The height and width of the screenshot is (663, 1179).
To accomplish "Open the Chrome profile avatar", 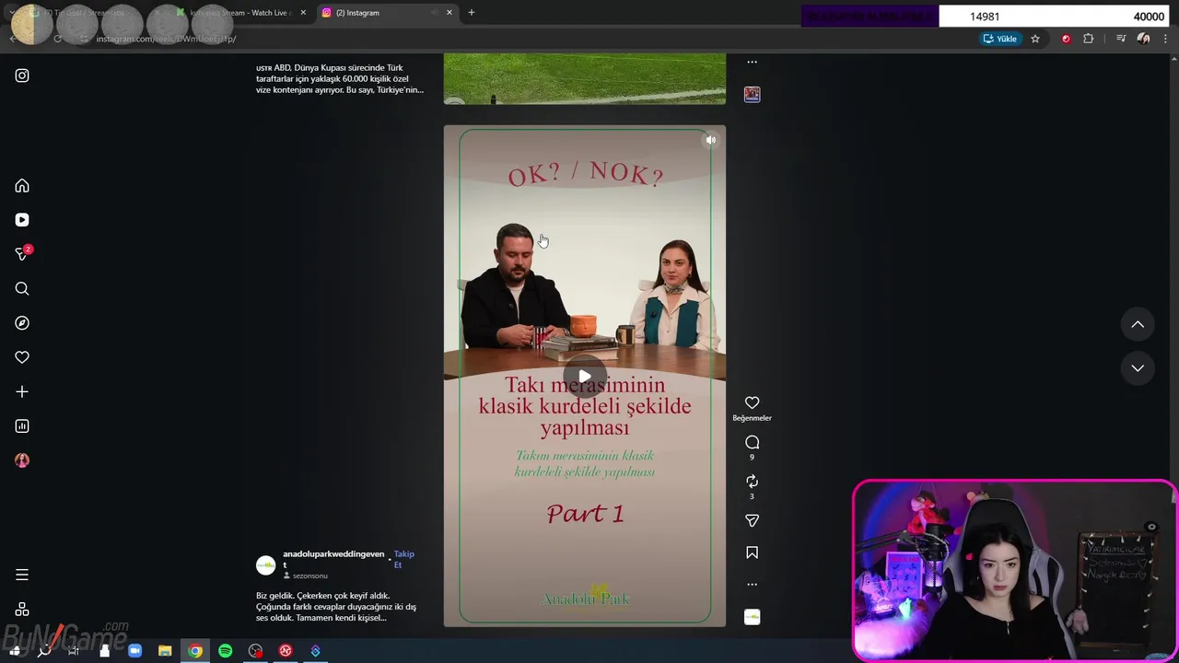I will coord(1143,39).
